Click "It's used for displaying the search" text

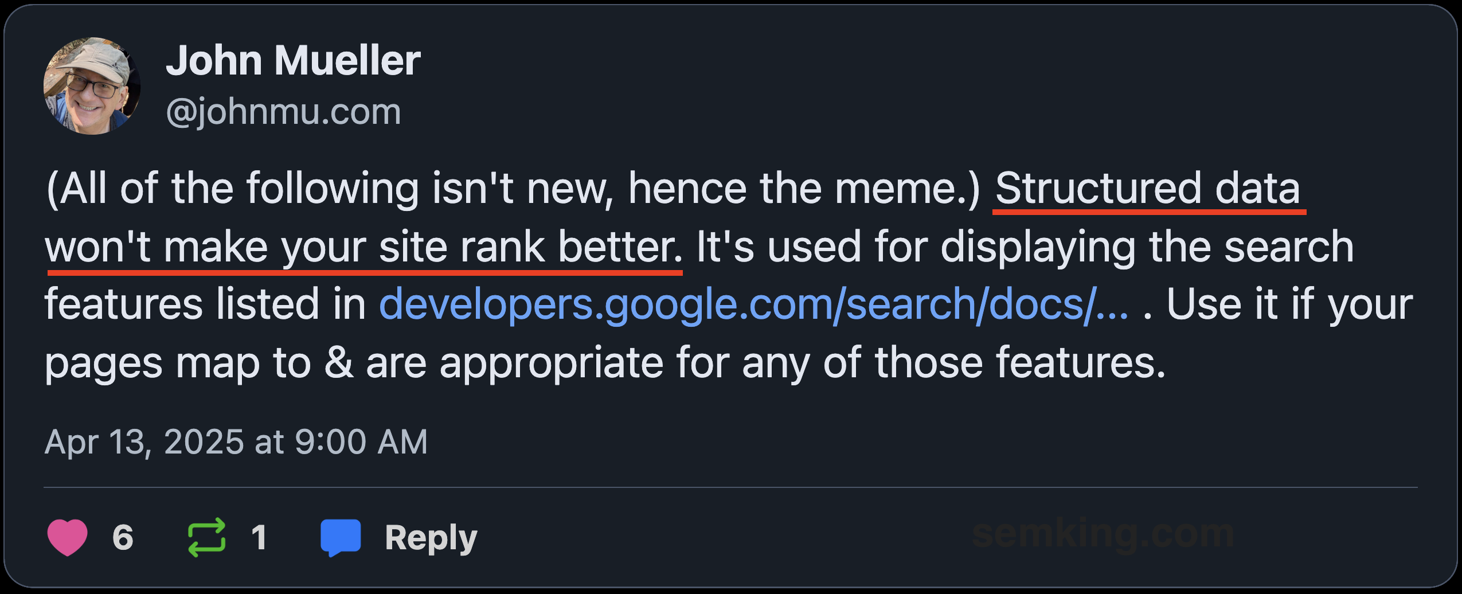1025,247
